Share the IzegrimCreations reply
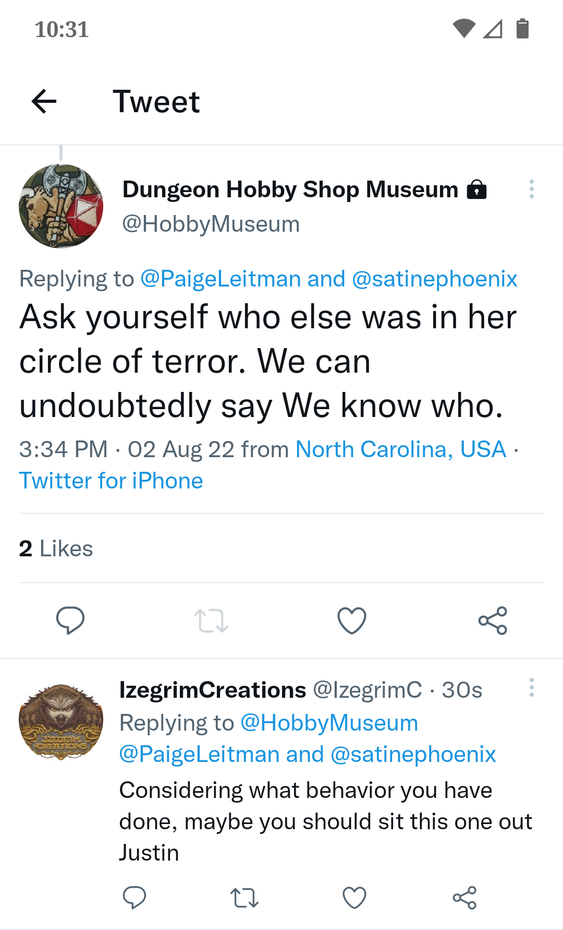The height and width of the screenshot is (930, 563). click(464, 898)
